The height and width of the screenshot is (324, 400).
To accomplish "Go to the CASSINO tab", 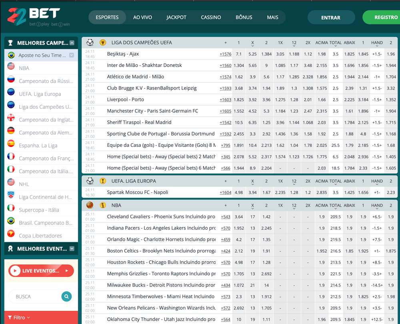I will [211, 17].
